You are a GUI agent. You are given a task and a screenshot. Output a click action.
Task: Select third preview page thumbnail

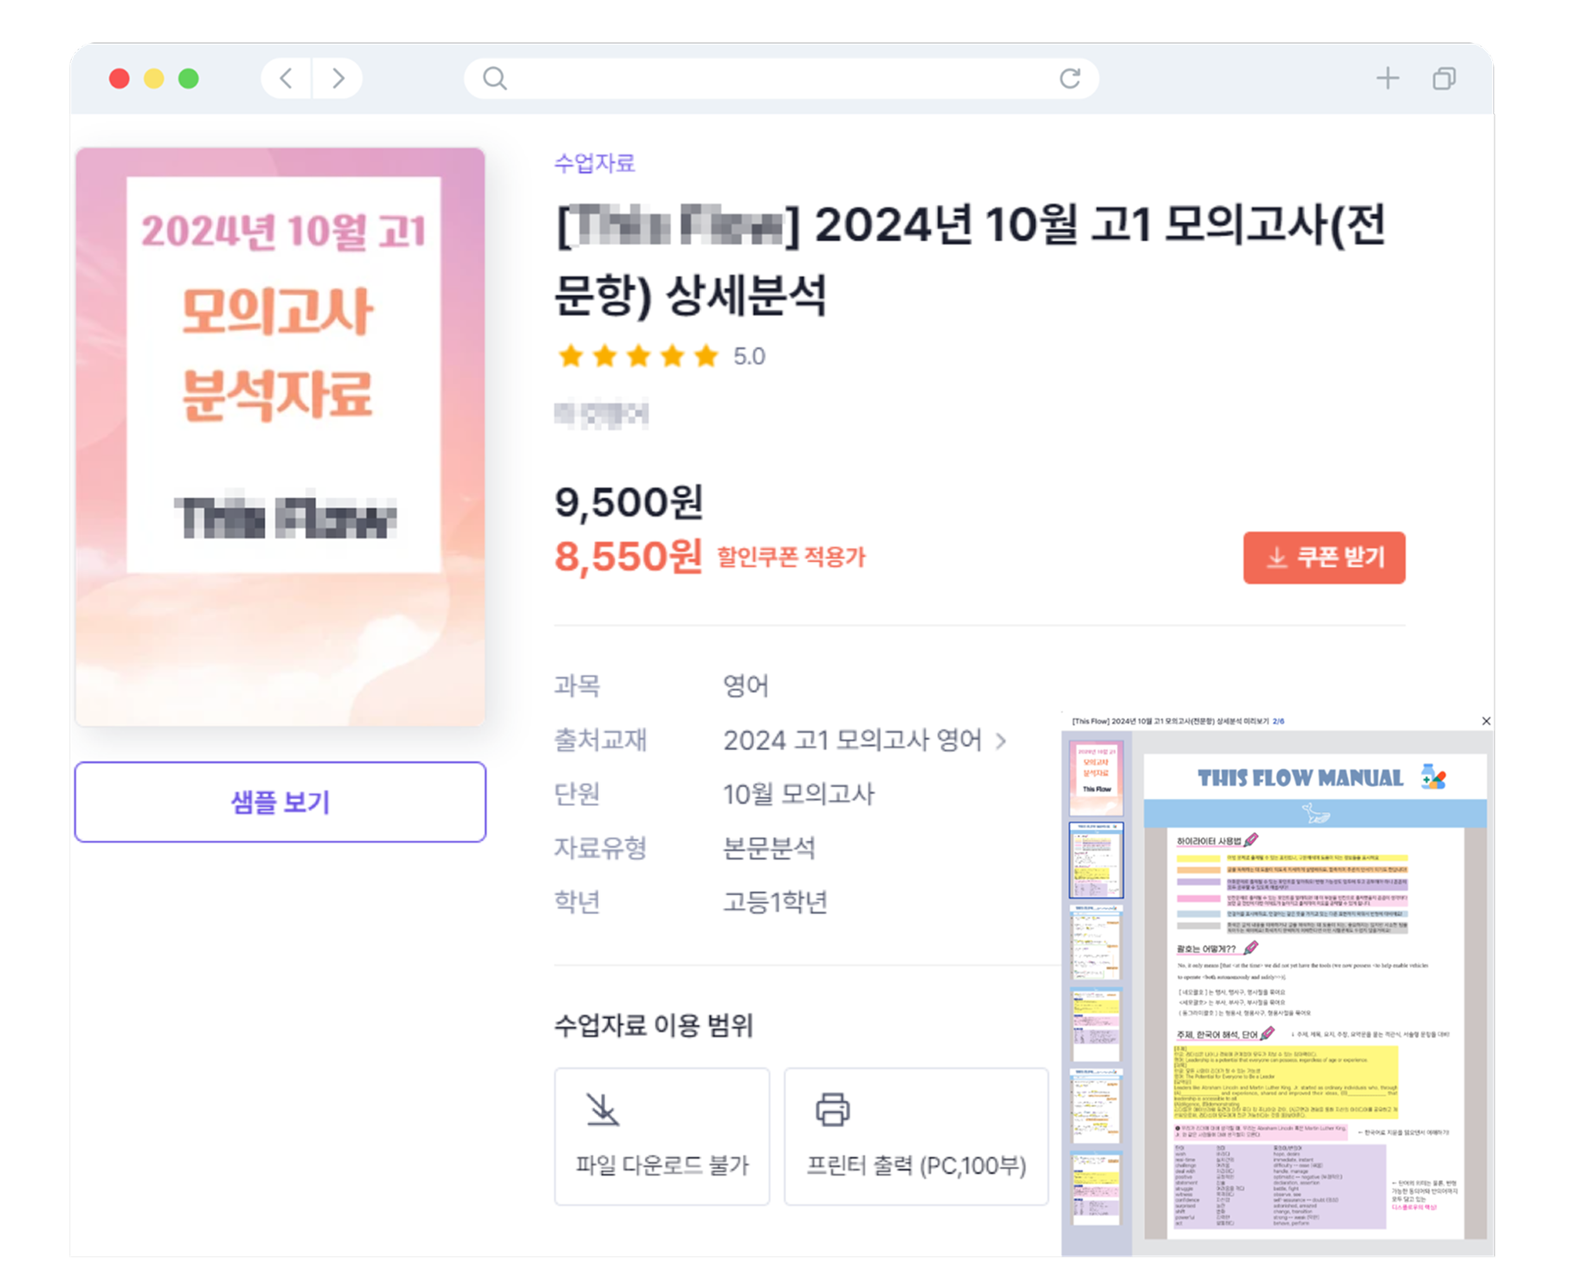pyautogui.click(x=1096, y=941)
